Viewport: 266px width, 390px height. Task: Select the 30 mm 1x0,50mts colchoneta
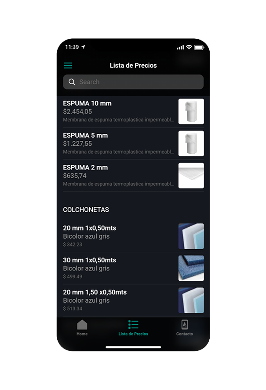click(133, 268)
